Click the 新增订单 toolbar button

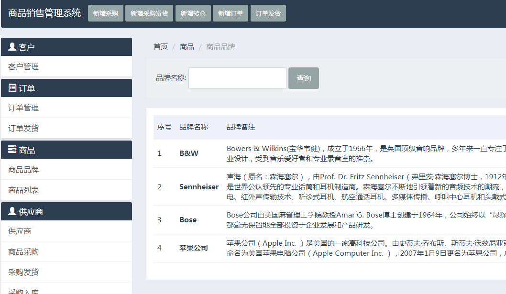click(x=231, y=13)
